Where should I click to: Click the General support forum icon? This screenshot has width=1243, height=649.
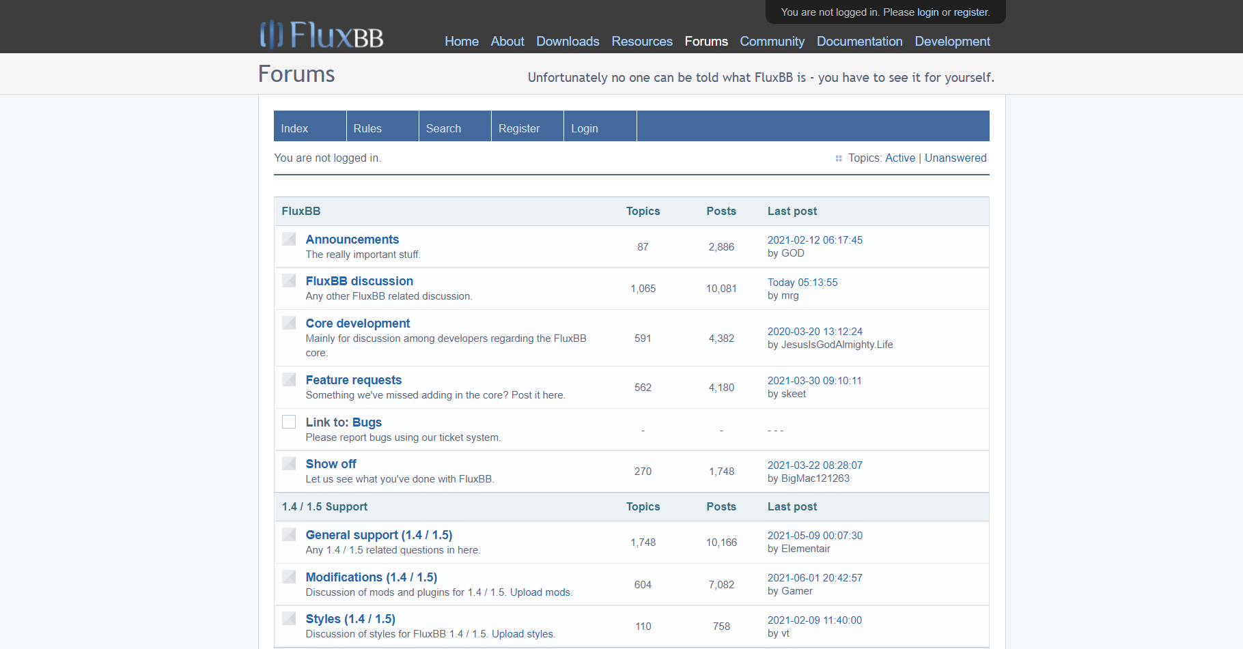click(289, 534)
